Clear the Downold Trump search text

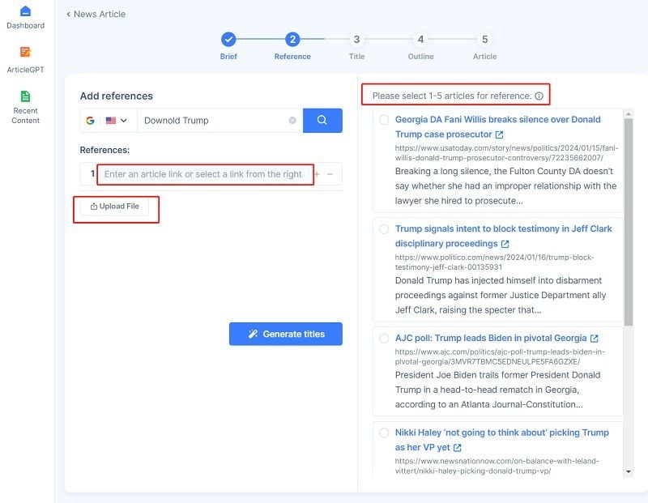click(292, 120)
